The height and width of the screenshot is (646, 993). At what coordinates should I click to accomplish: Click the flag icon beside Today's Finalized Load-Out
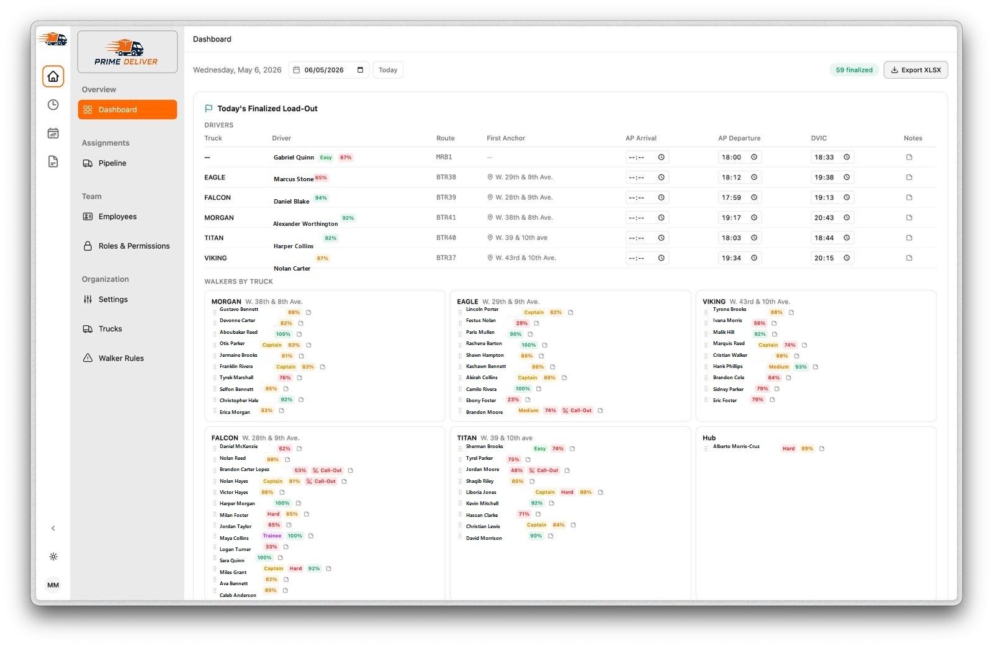point(209,109)
